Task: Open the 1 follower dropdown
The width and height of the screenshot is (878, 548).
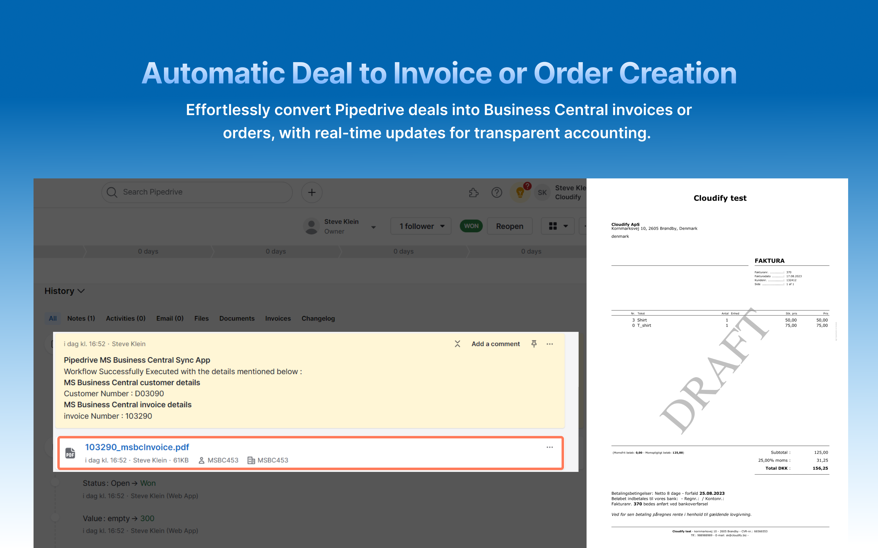Action: point(421,226)
